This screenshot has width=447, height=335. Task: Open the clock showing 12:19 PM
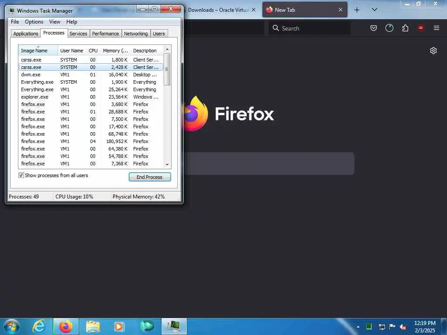[x=425, y=326]
